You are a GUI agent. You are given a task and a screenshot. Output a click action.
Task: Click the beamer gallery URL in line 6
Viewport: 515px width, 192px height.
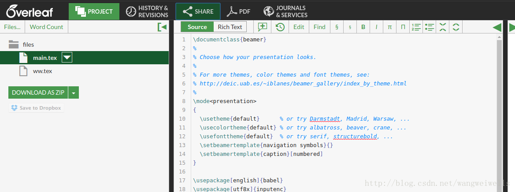pyautogui.click(x=303, y=83)
